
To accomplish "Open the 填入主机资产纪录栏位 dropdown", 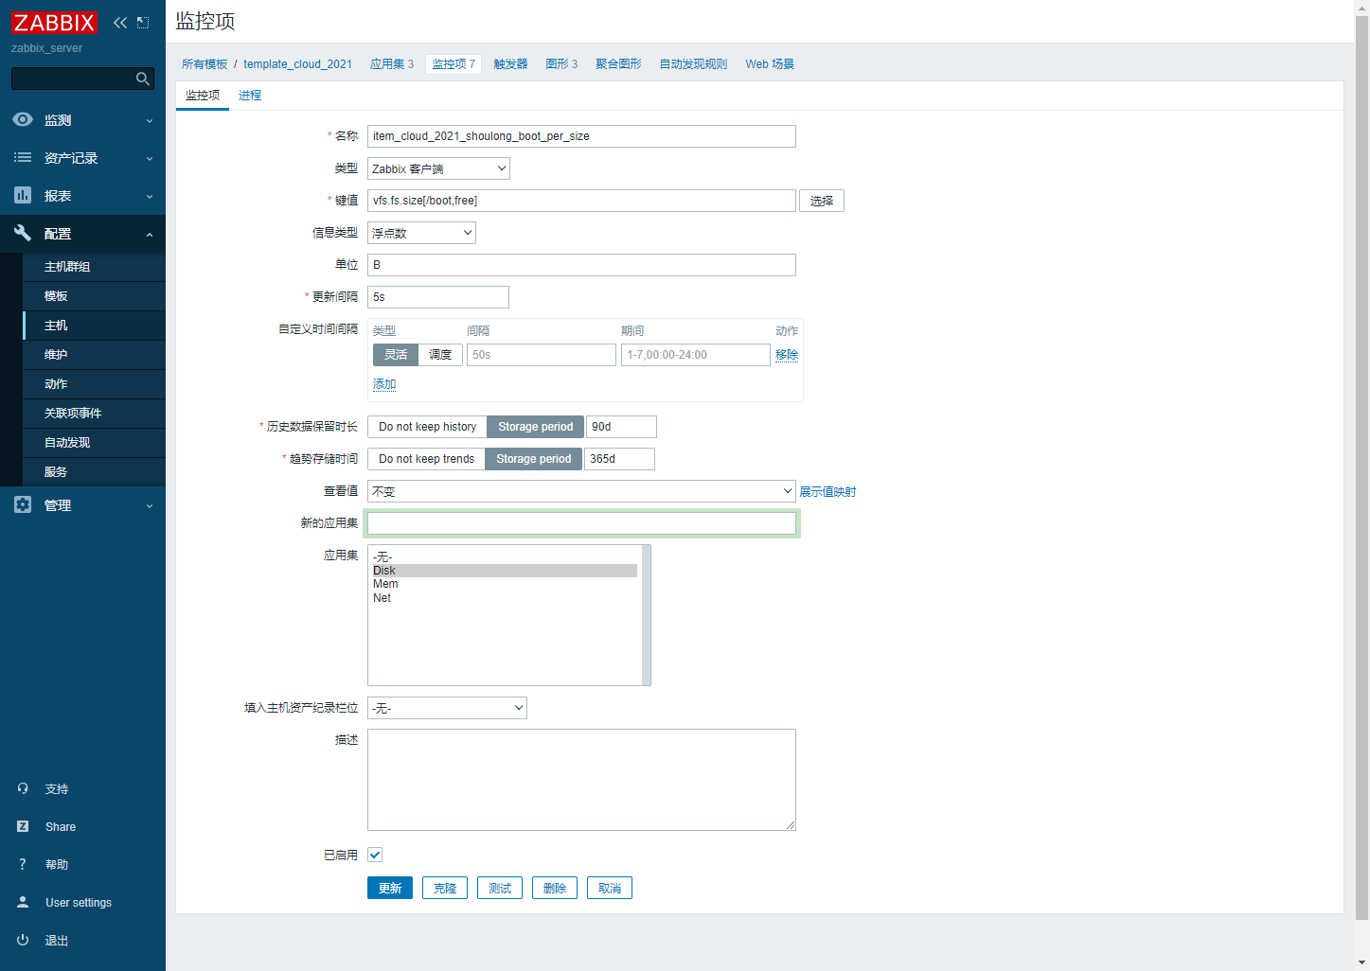I will click(x=447, y=708).
